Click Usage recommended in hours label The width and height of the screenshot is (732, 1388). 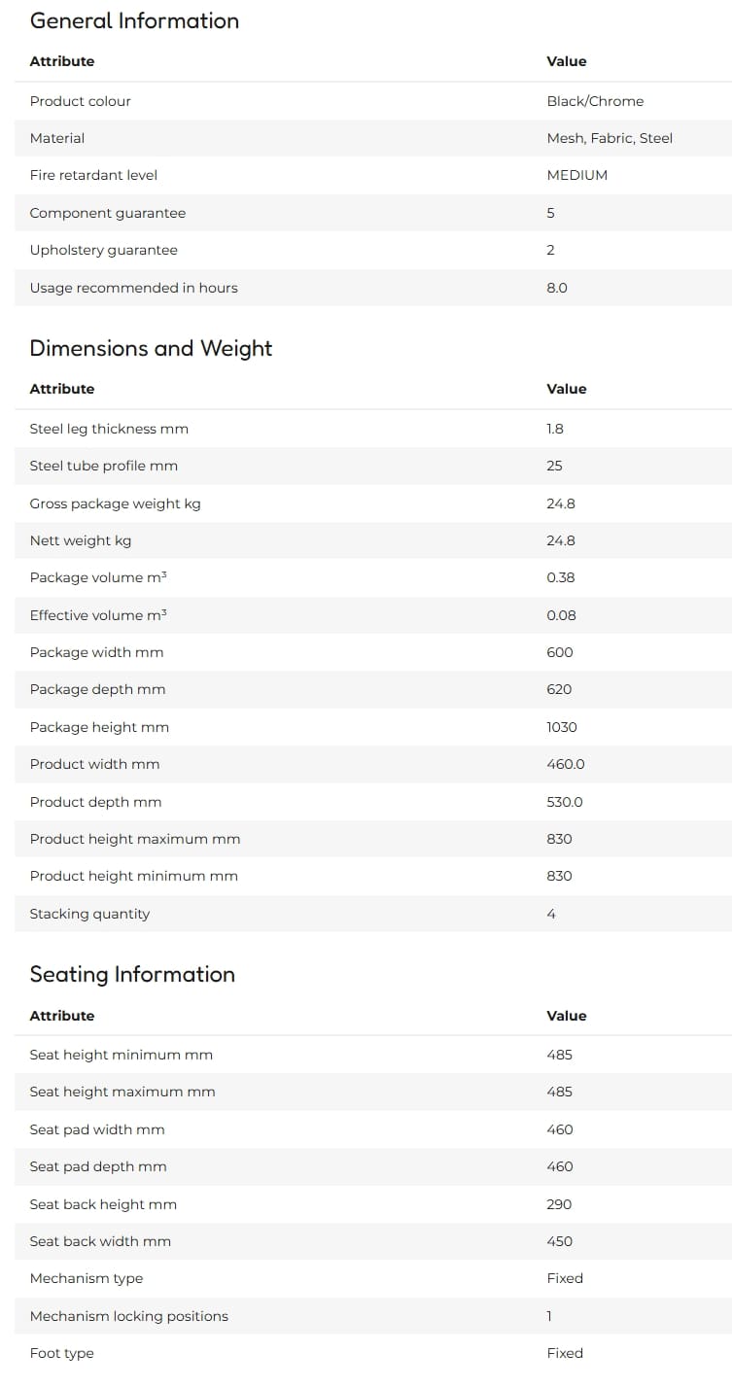coord(134,288)
